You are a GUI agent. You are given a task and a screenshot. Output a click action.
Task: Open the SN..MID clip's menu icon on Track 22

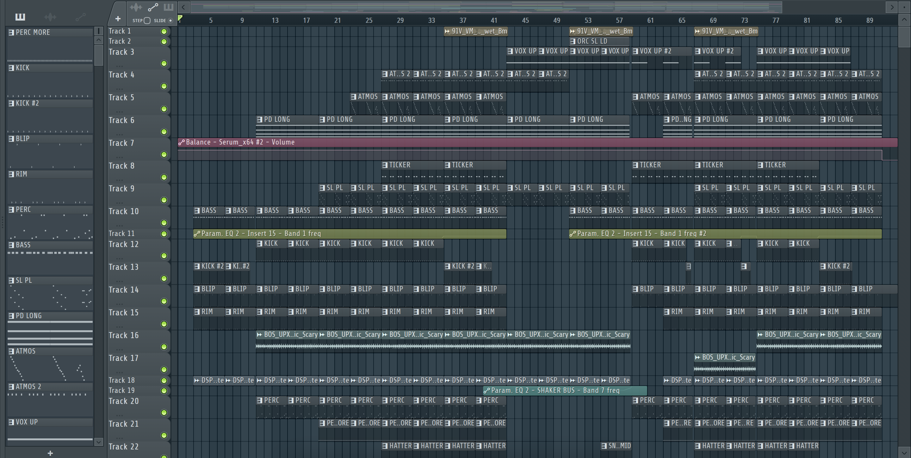click(604, 446)
